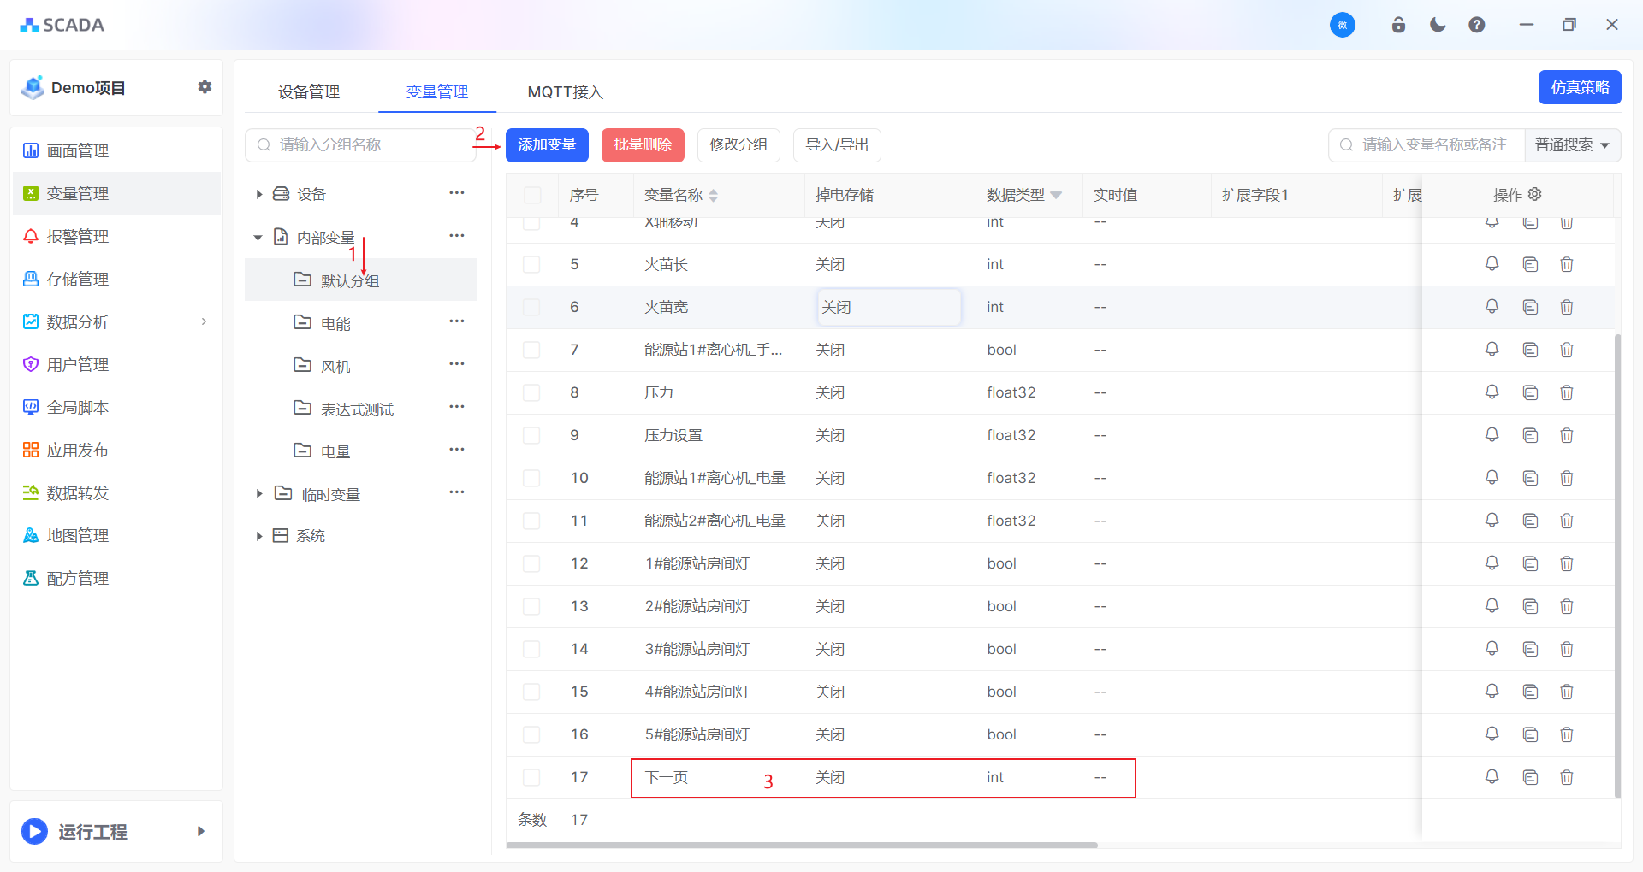Delete the 压力 variable using its trash icon
This screenshot has width=1643, height=872.
[1567, 392]
